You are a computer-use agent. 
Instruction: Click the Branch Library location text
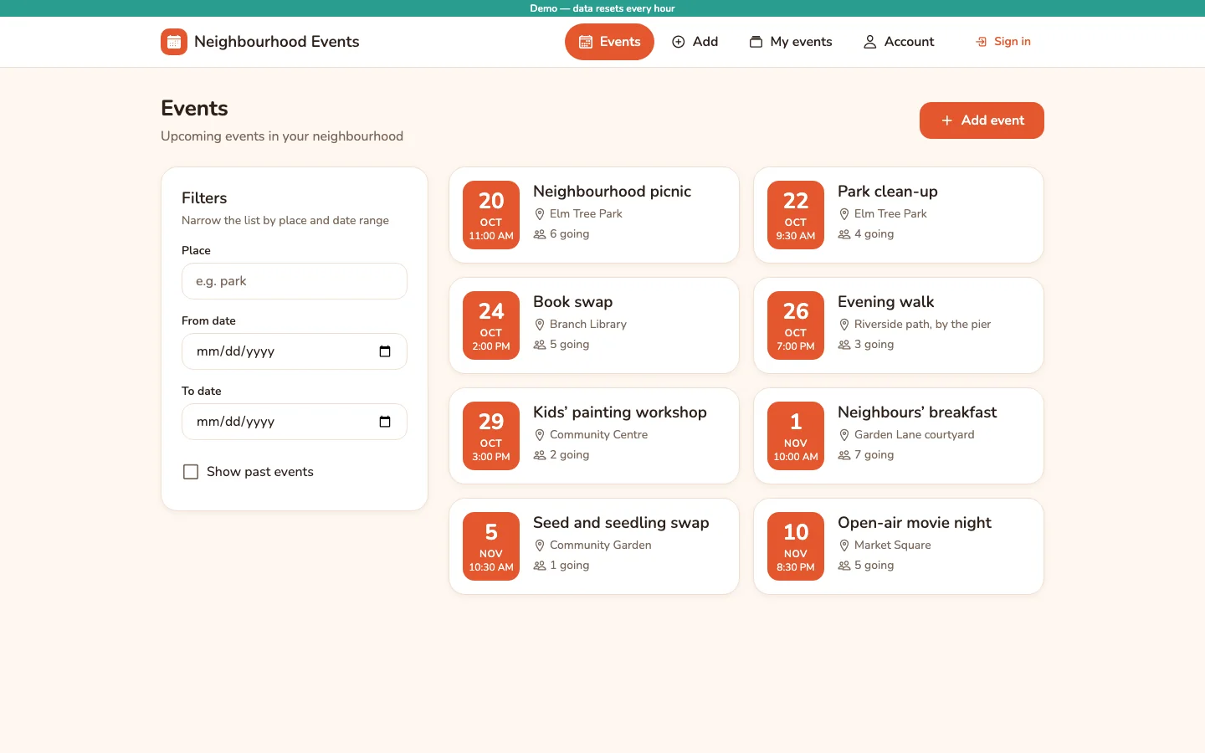point(588,325)
